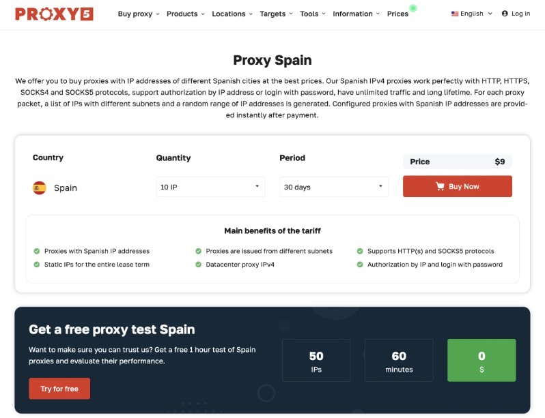Click check icon beside Datacenter proxy IPv4

(198, 265)
